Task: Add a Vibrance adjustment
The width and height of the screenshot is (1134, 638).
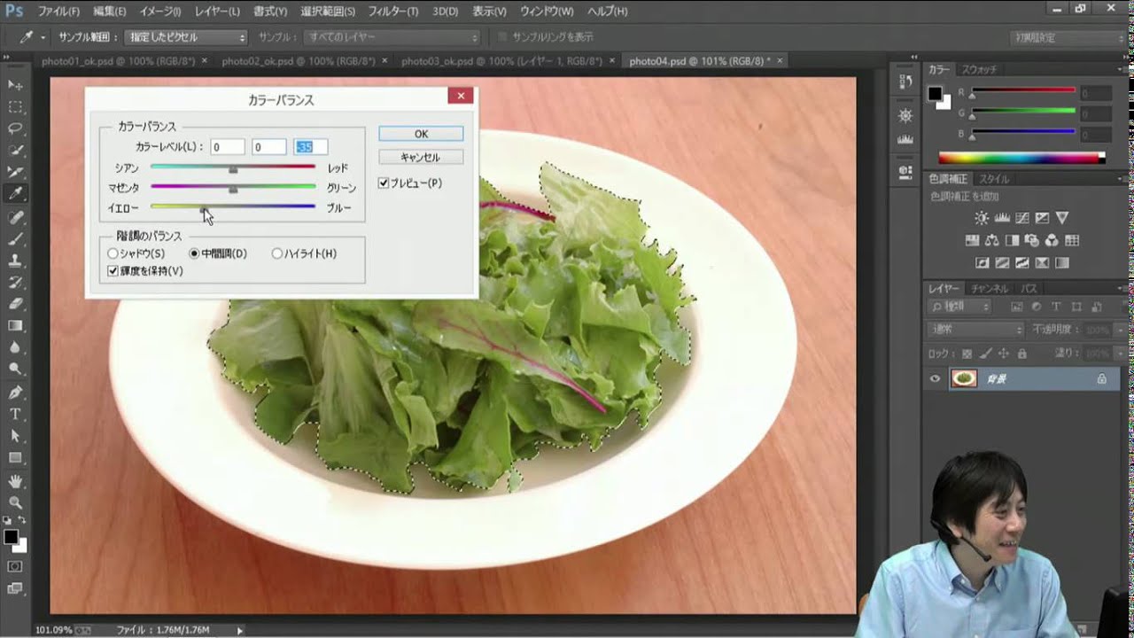Action: click(1062, 218)
